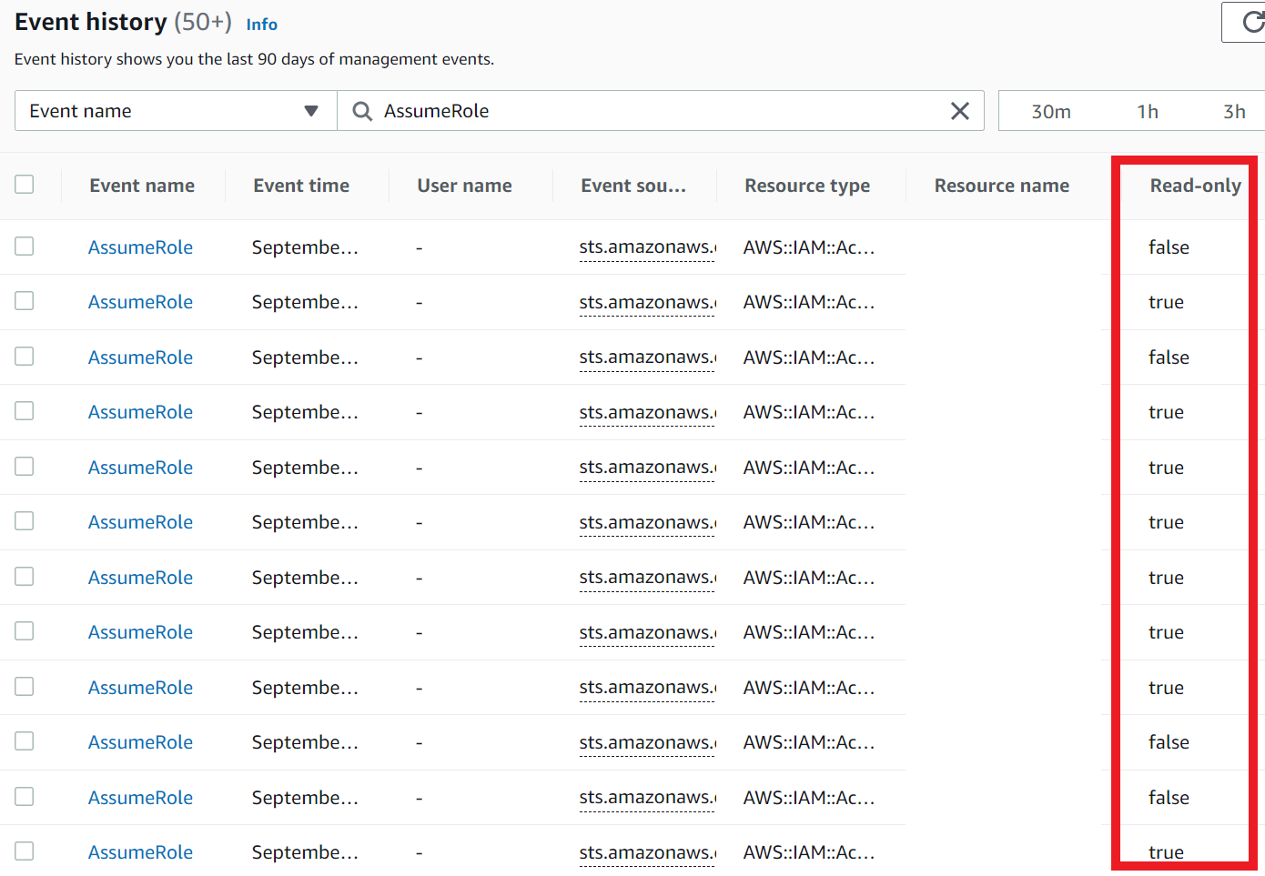Open the sts.amazonaws.com event source link

coord(647,247)
